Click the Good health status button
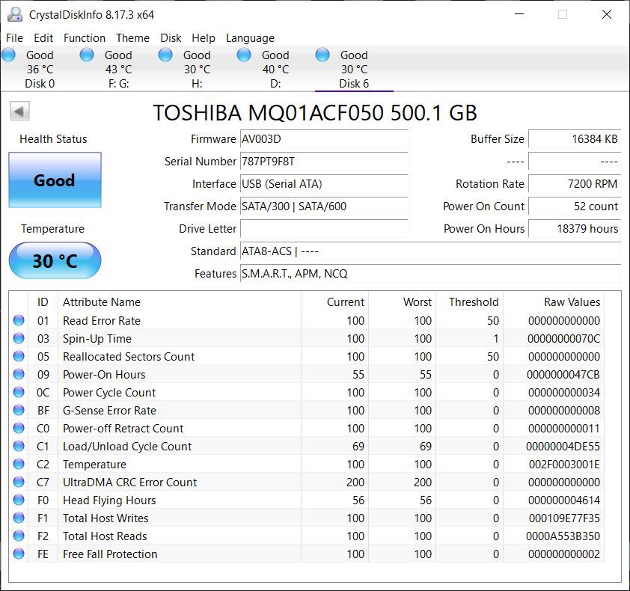This screenshot has width=630, height=591. click(55, 180)
